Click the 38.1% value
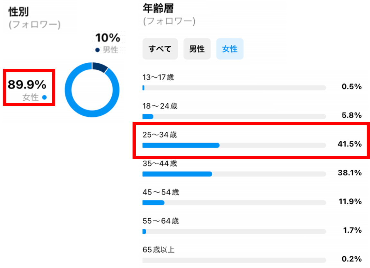Screen dimensions: 370x268 tap(349, 173)
